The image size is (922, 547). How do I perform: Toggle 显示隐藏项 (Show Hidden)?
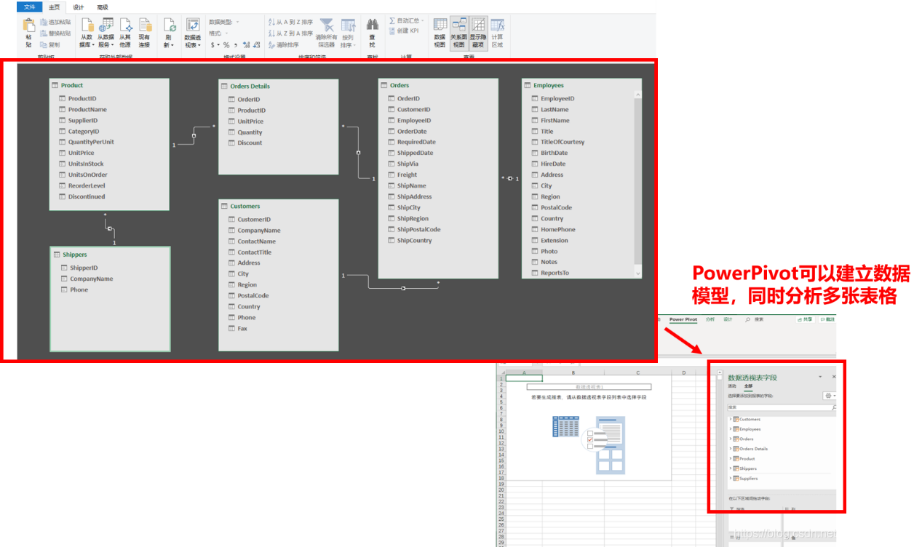(478, 33)
